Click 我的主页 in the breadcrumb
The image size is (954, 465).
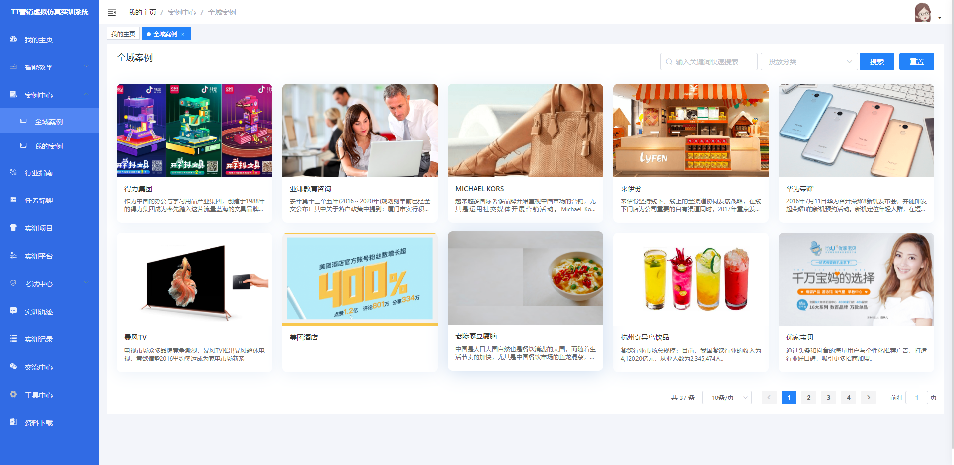(x=142, y=12)
